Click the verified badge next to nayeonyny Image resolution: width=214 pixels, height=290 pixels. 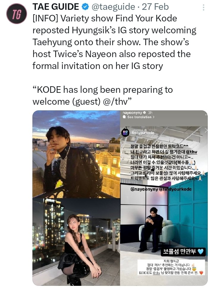(x=145, y=112)
